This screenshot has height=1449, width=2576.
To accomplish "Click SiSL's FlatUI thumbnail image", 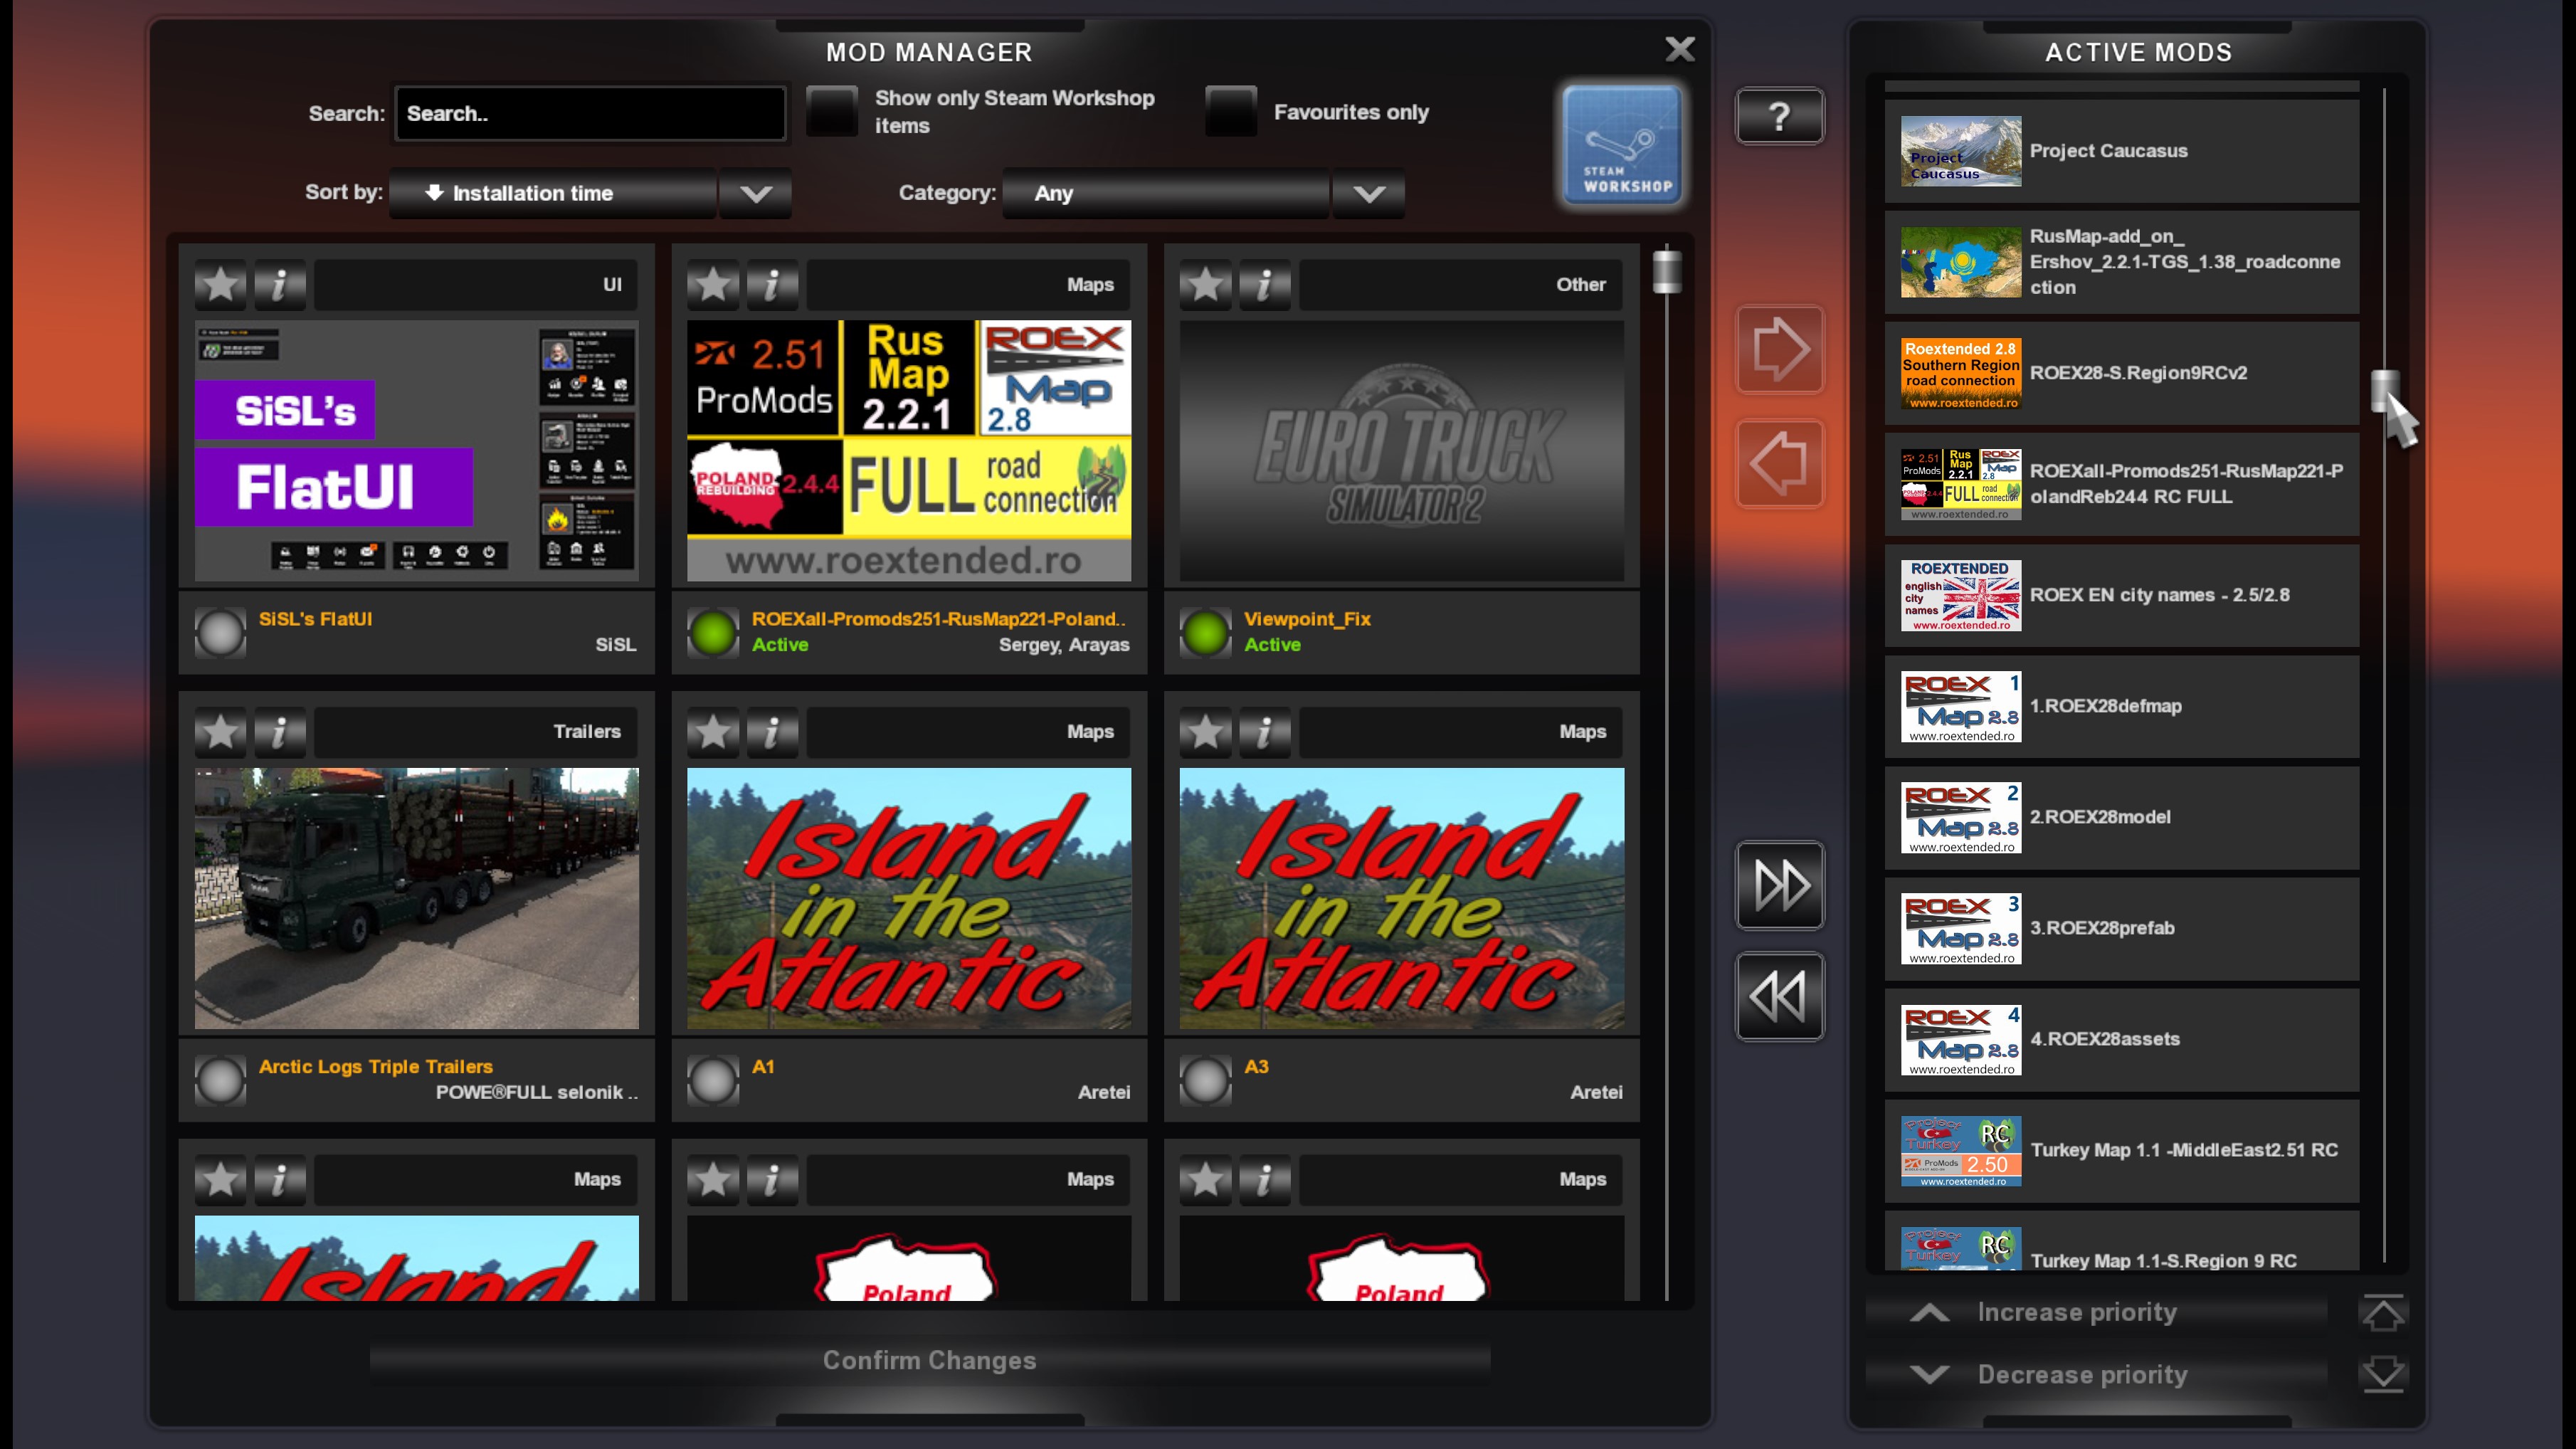I will pos(416,451).
